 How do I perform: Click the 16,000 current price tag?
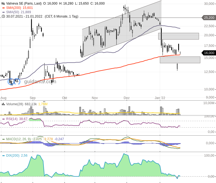coord(209,53)
